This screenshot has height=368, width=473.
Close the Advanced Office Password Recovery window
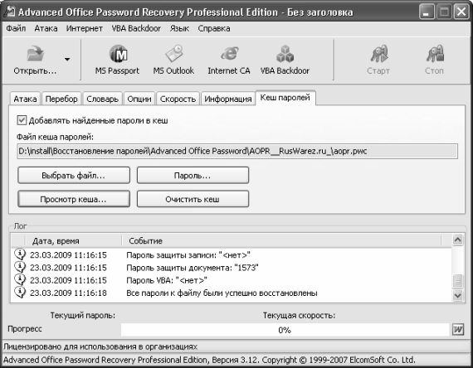click(461, 12)
